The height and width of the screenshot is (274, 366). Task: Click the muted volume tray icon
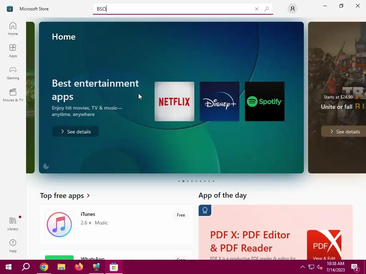320,267
